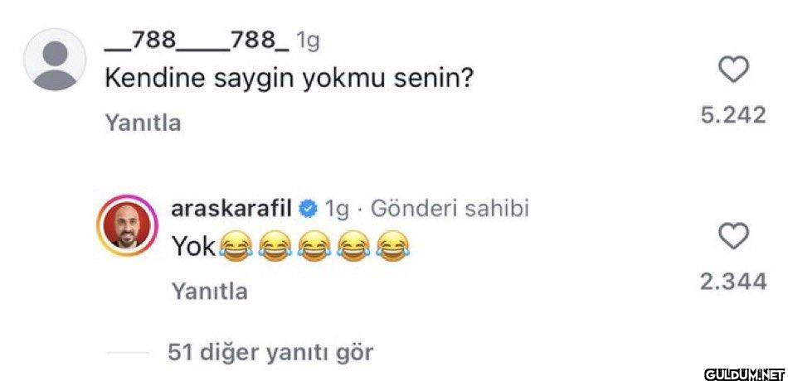
Task: Open araskarafil's story ring profile picture
Action: pos(127,225)
